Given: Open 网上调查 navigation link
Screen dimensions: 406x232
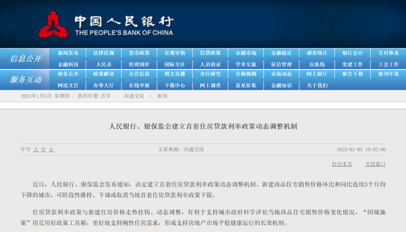Looking at the screenshot, I should click(x=210, y=85).
